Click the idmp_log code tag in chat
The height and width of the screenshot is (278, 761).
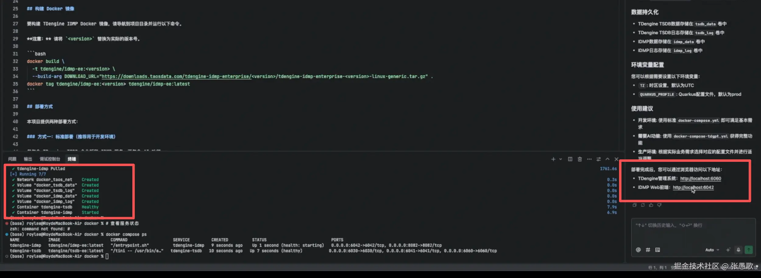click(x=682, y=50)
